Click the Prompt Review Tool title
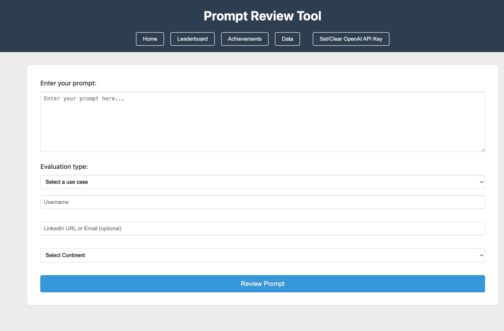The width and height of the screenshot is (504, 331). tap(262, 16)
